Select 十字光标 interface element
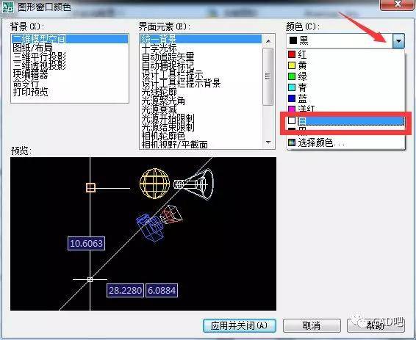 [x=159, y=48]
